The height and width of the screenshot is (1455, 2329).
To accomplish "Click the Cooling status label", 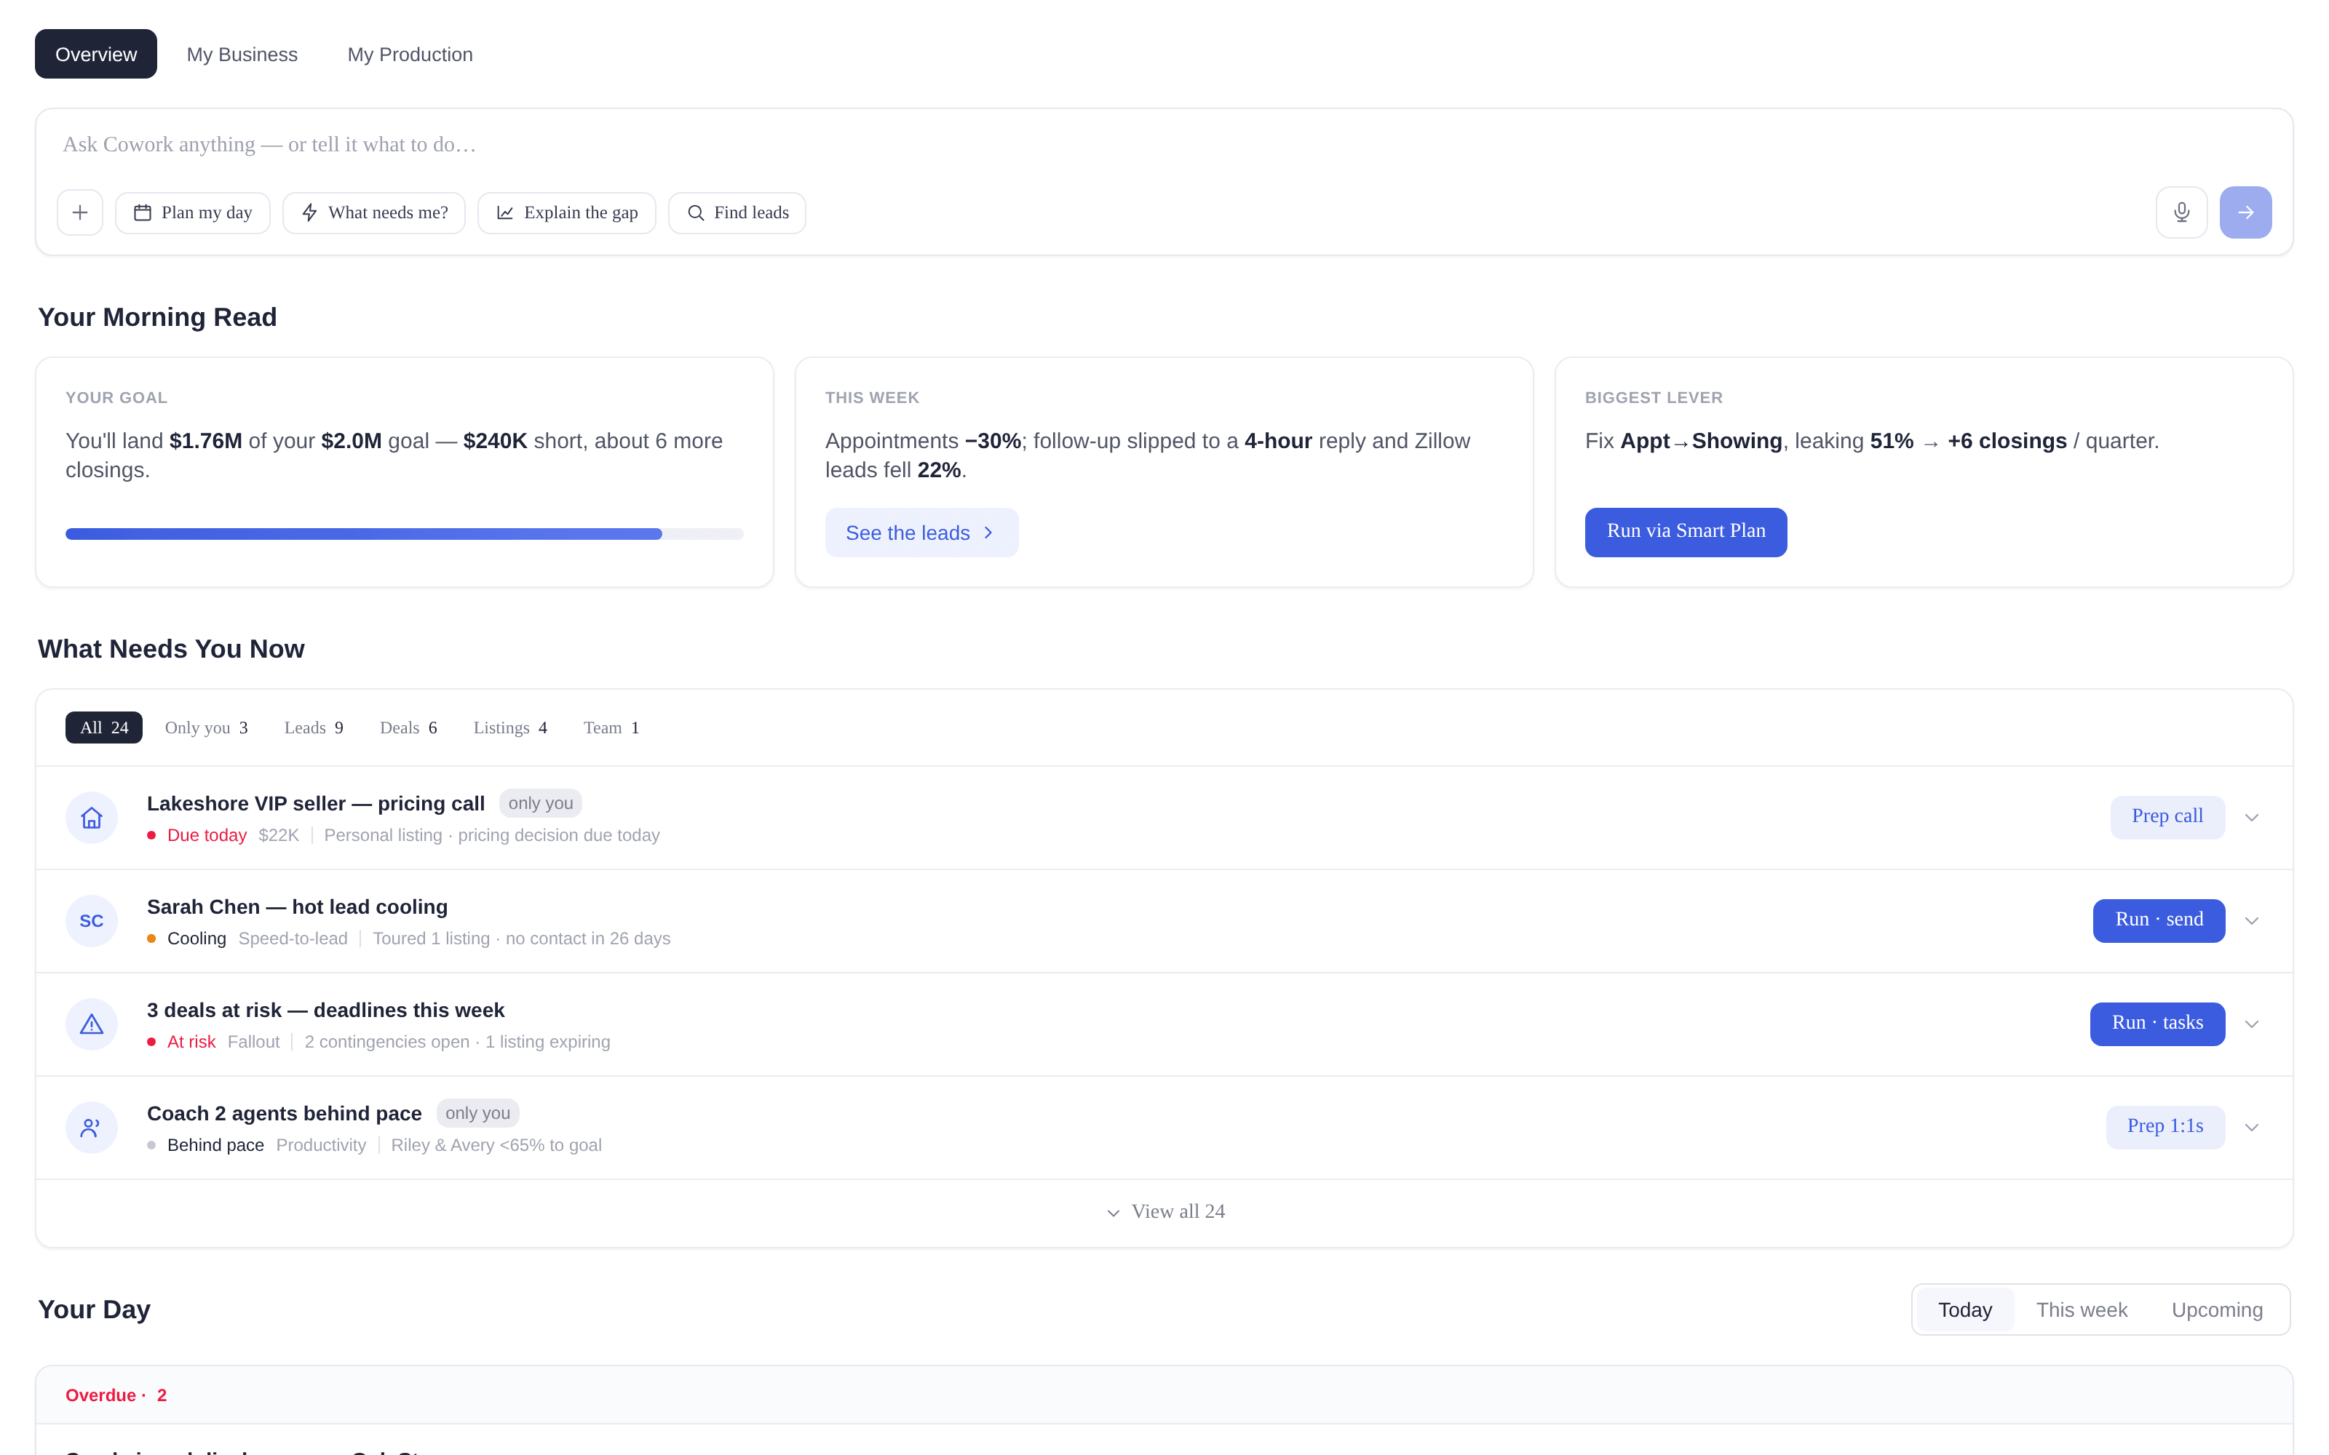I will point(197,938).
